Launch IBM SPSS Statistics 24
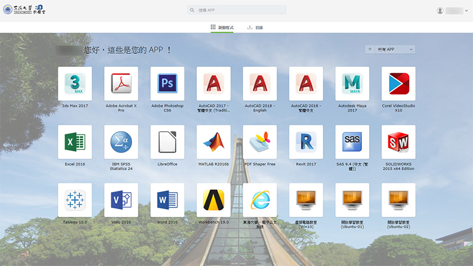 [x=121, y=142]
